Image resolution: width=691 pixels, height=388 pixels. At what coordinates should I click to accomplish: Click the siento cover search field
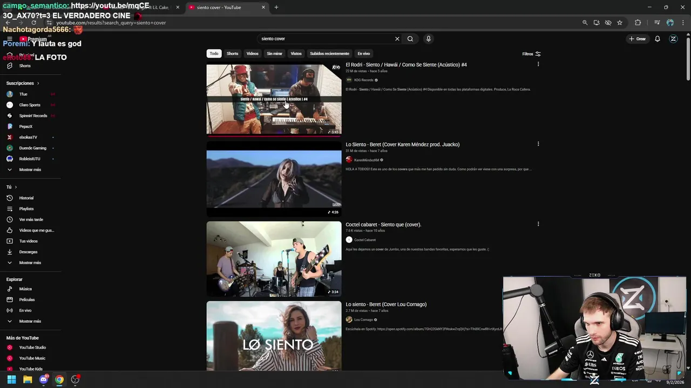coord(327,39)
